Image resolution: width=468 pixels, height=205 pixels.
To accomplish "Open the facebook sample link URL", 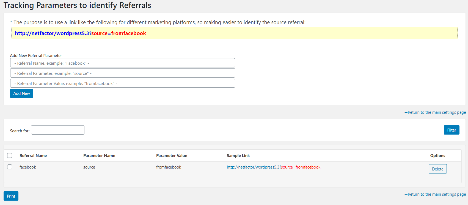I will pyautogui.click(x=274, y=167).
